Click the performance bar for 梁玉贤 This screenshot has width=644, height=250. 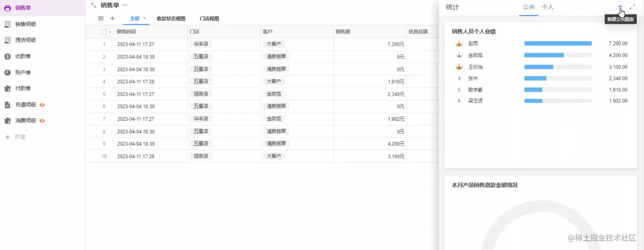558,101
